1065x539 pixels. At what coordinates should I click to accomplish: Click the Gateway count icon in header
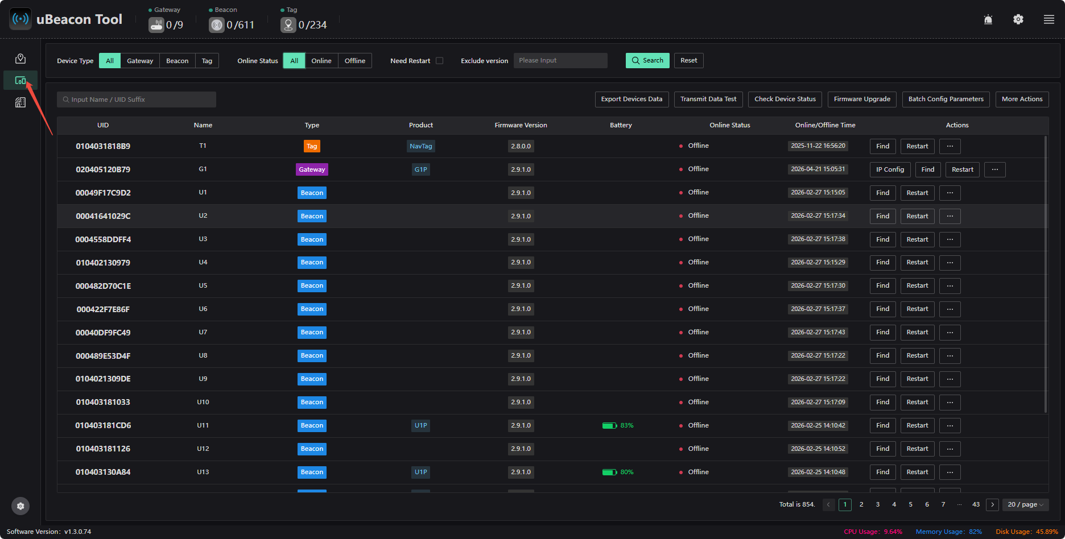[x=156, y=25]
